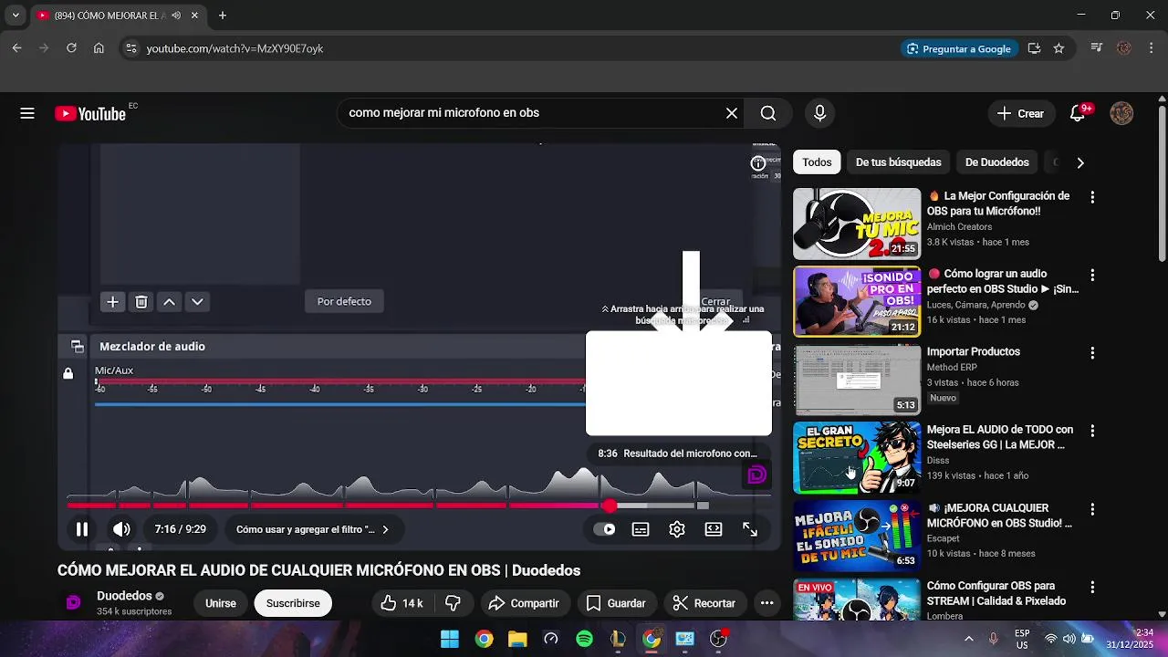Open the YouTube guide hamburger menu
The height and width of the screenshot is (657, 1168).
(27, 113)
